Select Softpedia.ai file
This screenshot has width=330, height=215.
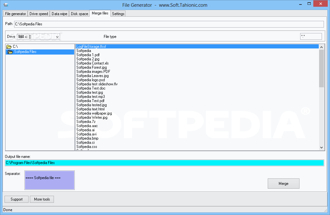point(197,130)
